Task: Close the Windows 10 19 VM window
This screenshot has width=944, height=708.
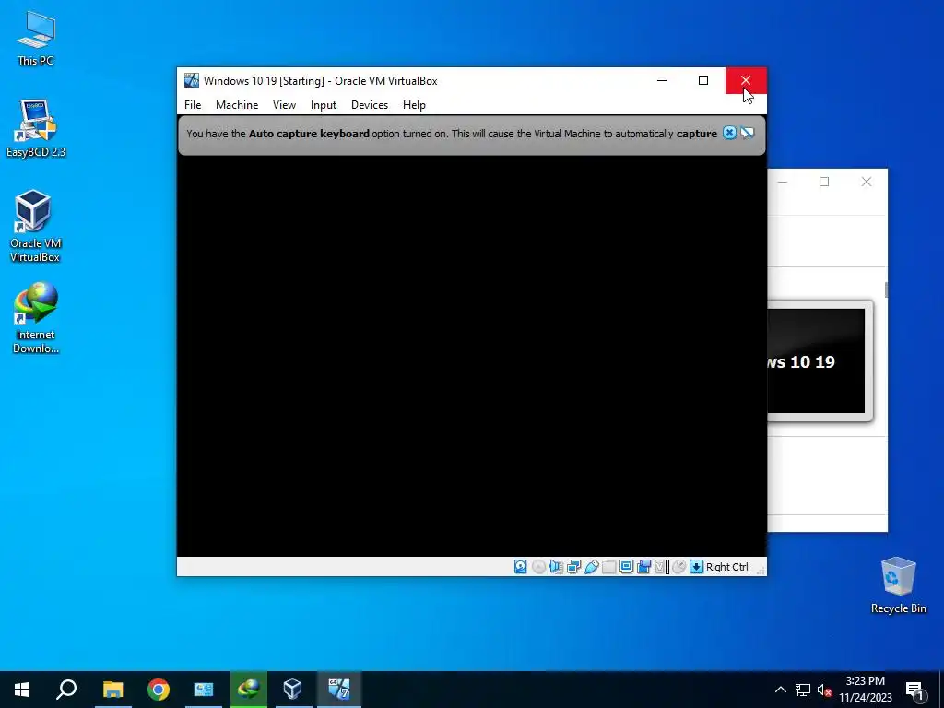Action: click(x=746, y=81)
